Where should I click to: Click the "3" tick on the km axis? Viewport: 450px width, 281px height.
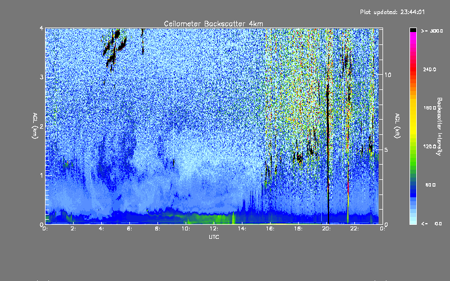click(x=42, y=77)
